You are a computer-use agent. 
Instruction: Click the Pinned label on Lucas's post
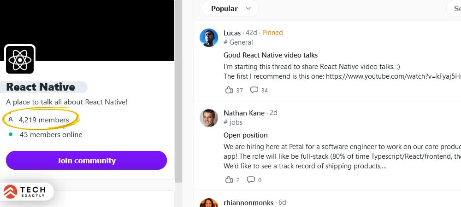click(272, 33)
